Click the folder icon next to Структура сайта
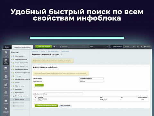 click(x=13, y=56)
